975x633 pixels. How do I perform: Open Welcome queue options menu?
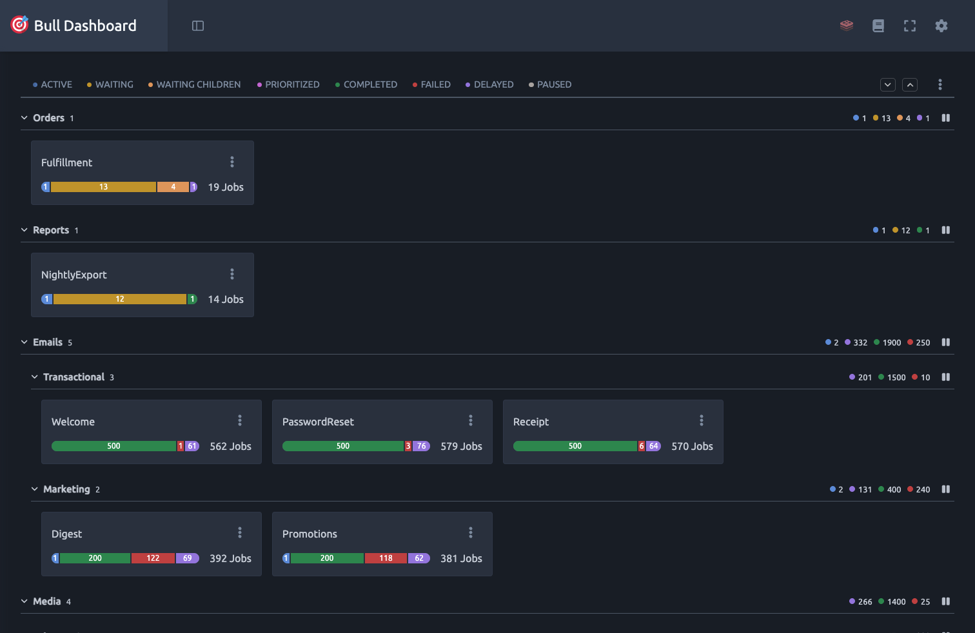coord(240,421)
